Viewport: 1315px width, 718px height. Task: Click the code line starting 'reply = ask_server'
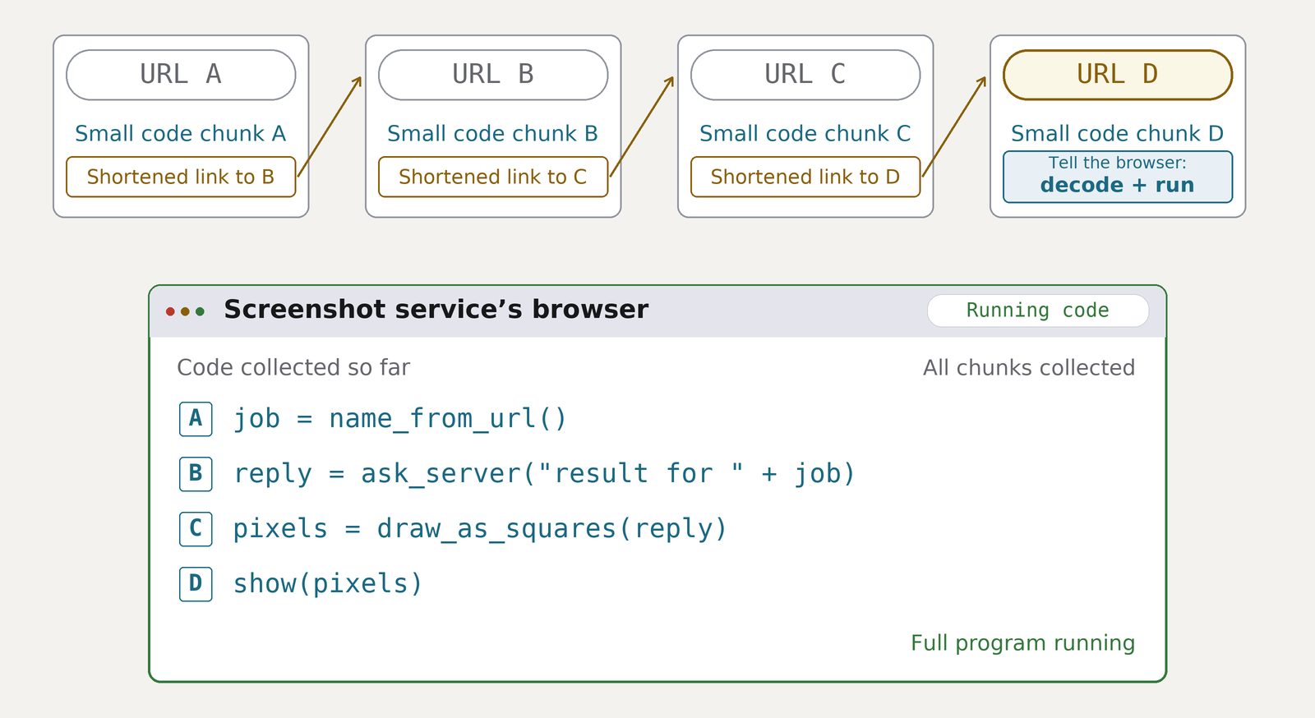pyautogui.click(x=545, y=474)
